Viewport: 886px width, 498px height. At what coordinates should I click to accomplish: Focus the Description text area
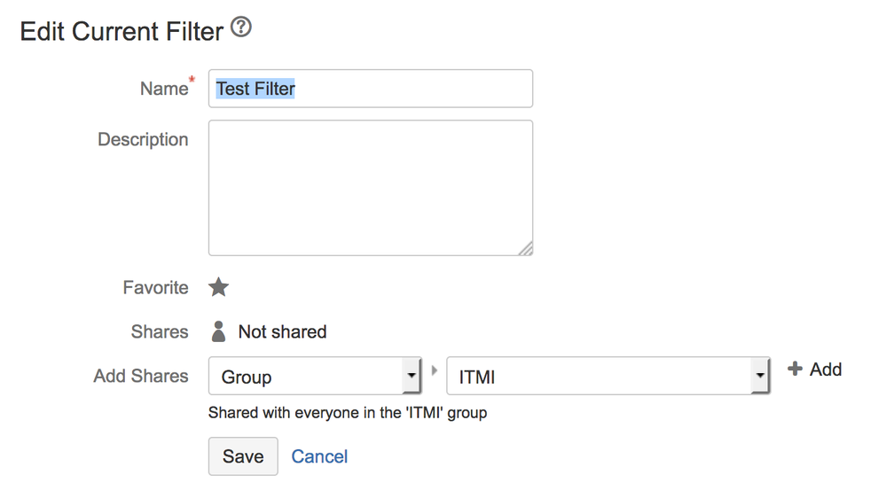point(370,188)
